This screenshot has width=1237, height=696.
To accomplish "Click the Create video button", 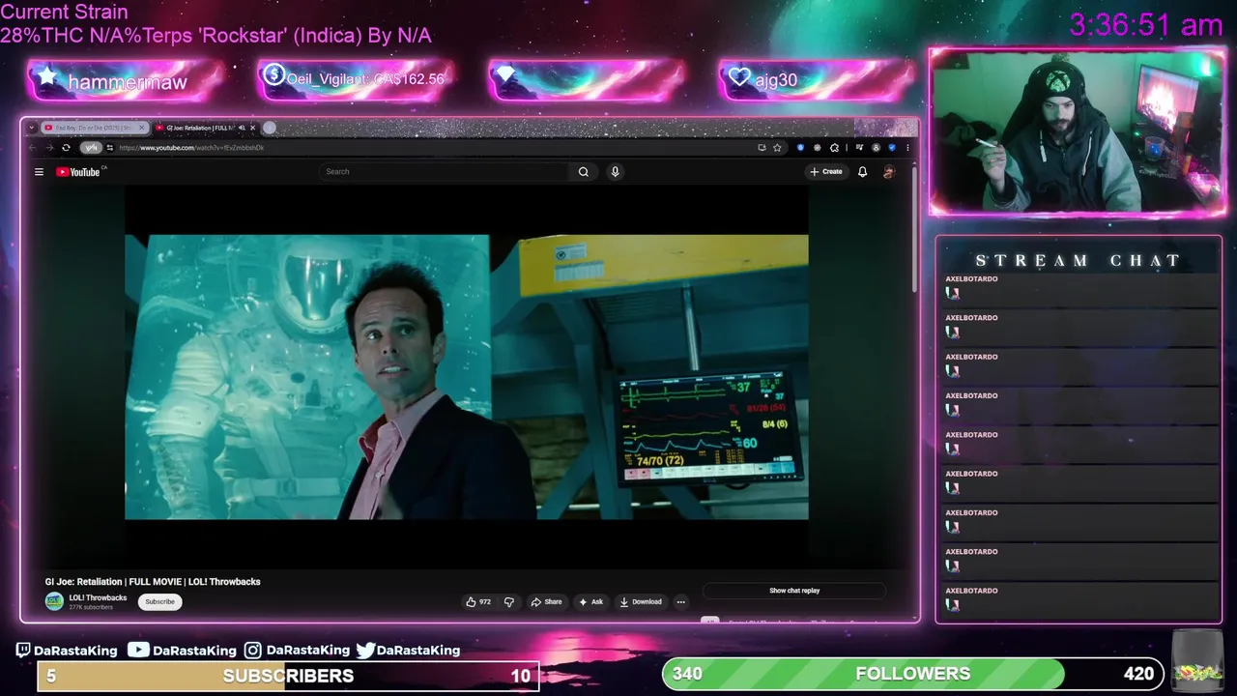I will [x=826, y=172].
